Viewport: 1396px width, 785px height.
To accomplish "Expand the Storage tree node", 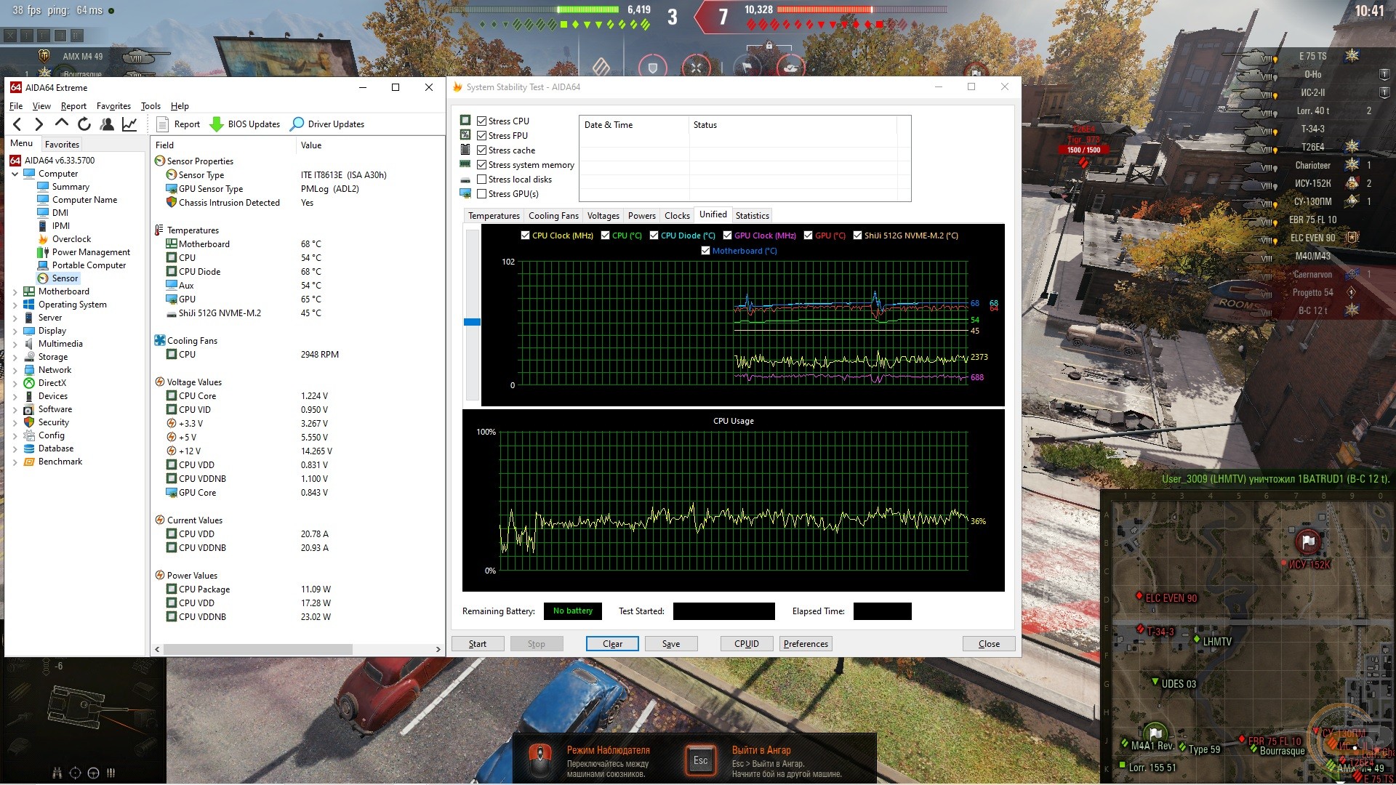I will [x=15, y=357].
